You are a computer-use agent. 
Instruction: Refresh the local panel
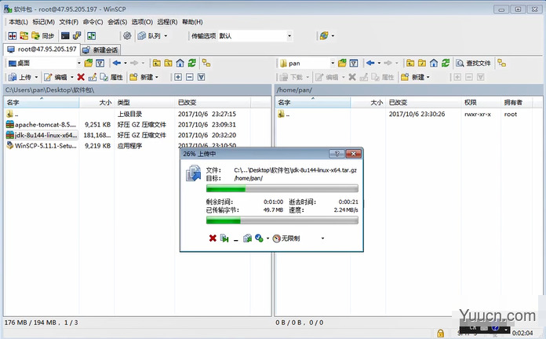point(191,63)
